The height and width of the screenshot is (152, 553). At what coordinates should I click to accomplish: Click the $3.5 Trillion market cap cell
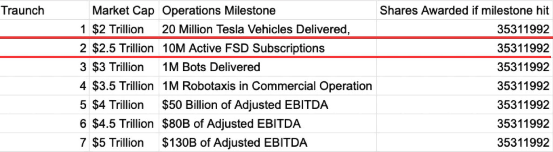point(123,86)
